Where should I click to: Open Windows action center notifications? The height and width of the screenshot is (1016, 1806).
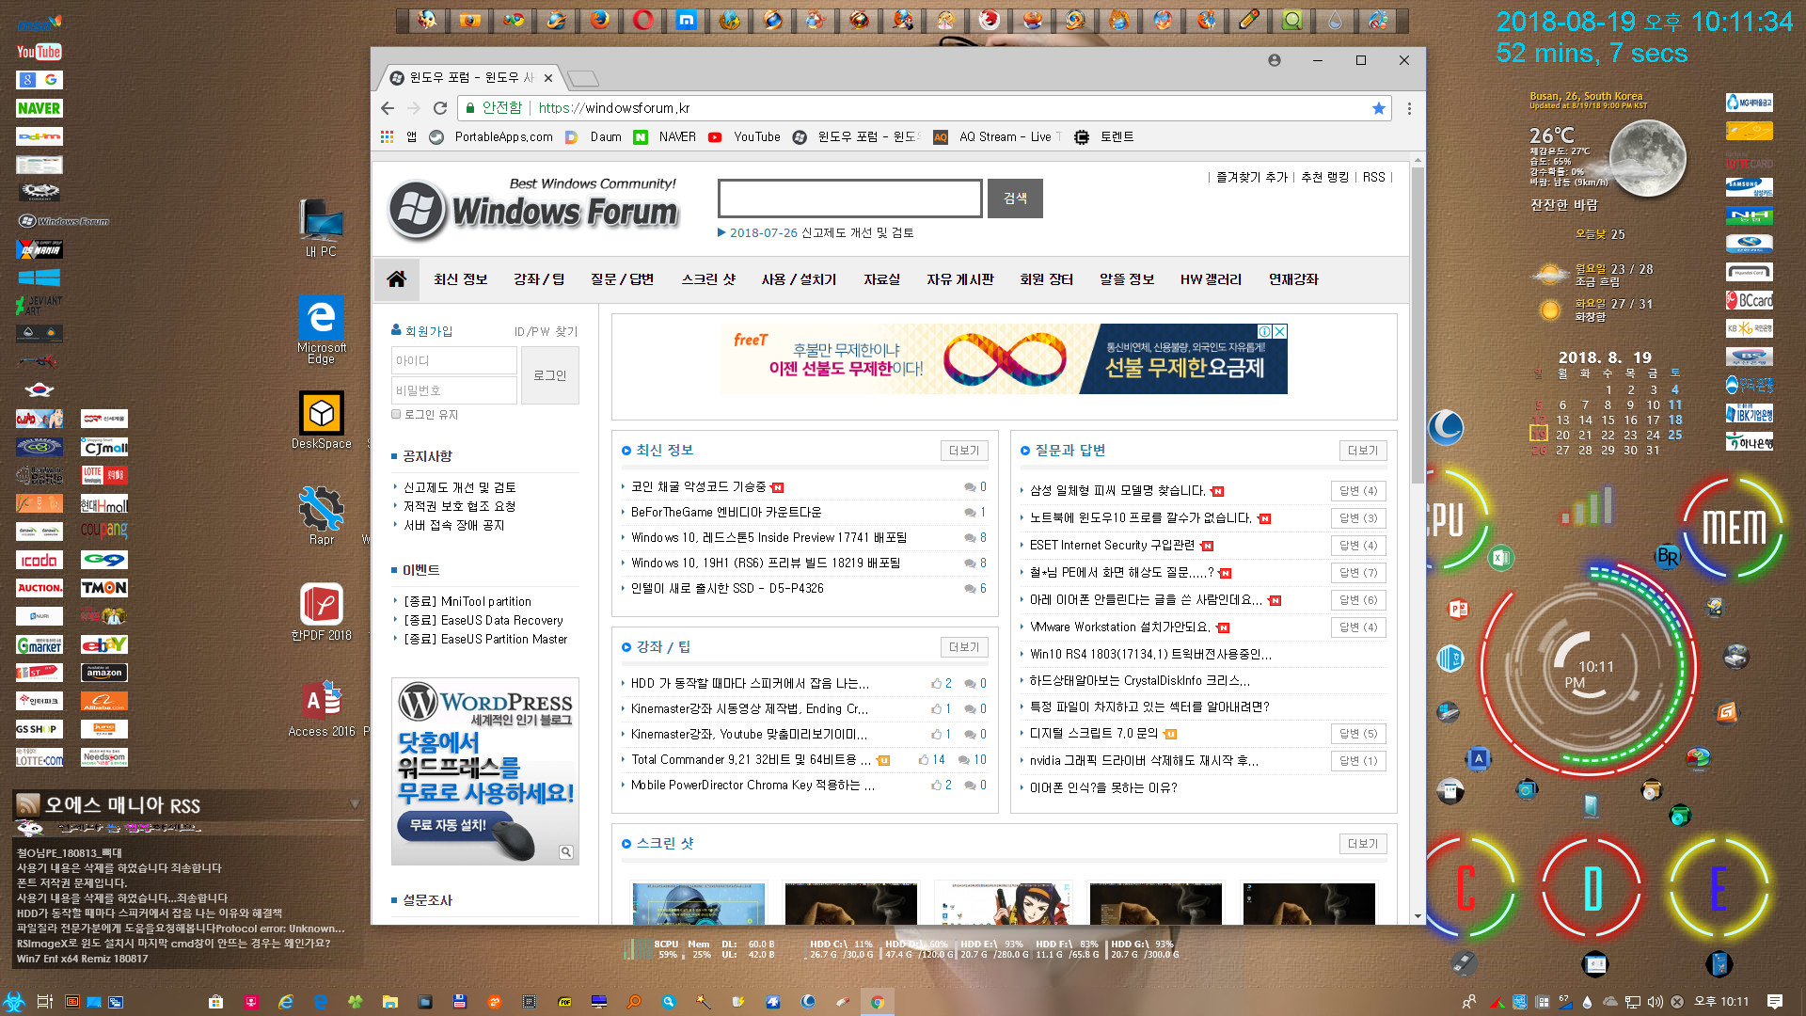tap(1775, 1002)
